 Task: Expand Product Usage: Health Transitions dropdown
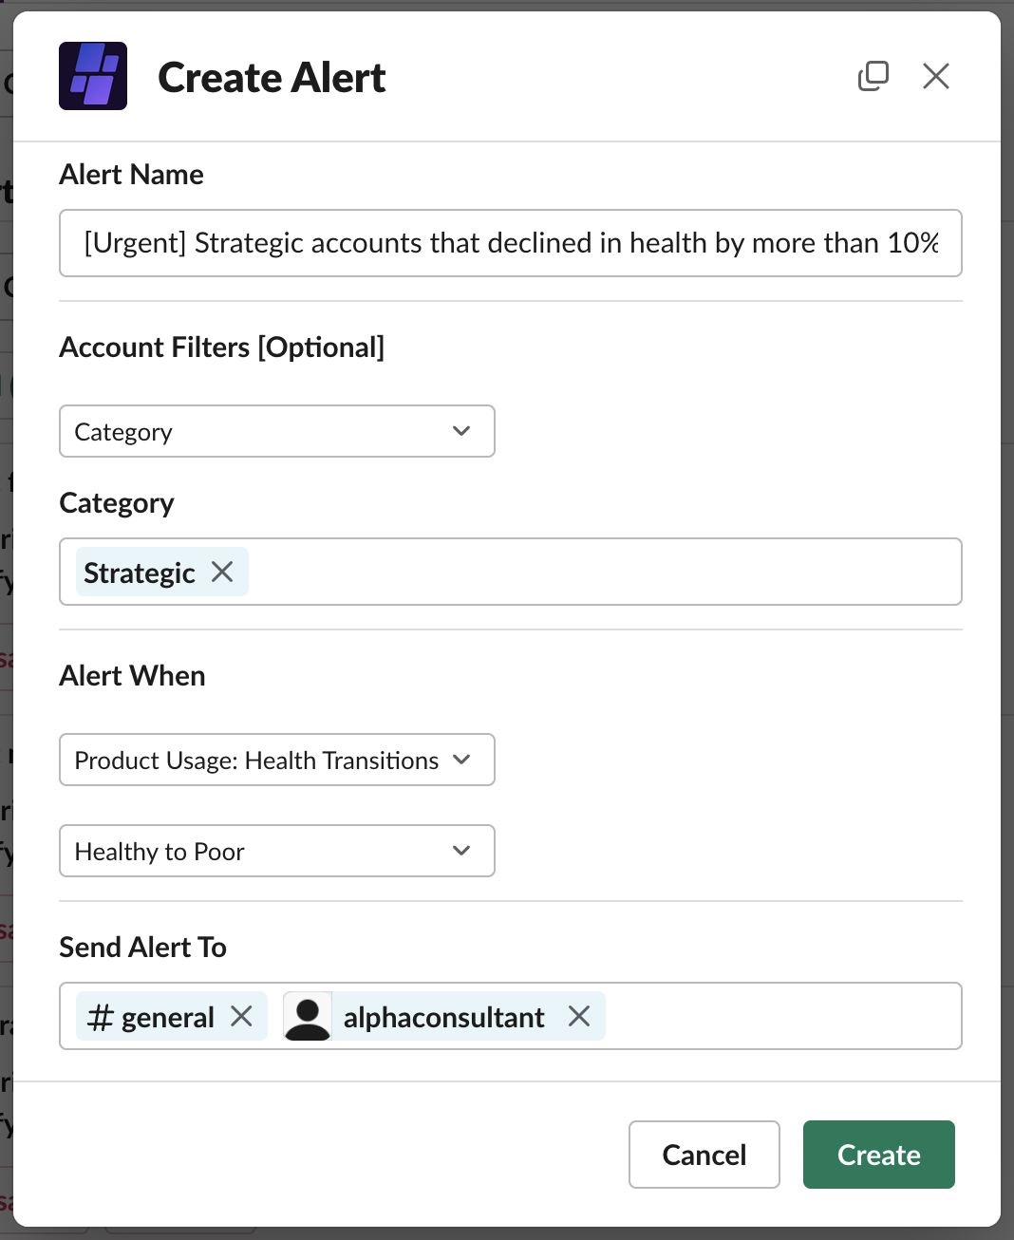[x=276, y=760]
